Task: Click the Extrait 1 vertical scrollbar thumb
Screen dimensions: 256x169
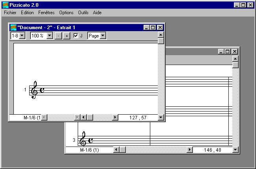Action: [161, 41]
